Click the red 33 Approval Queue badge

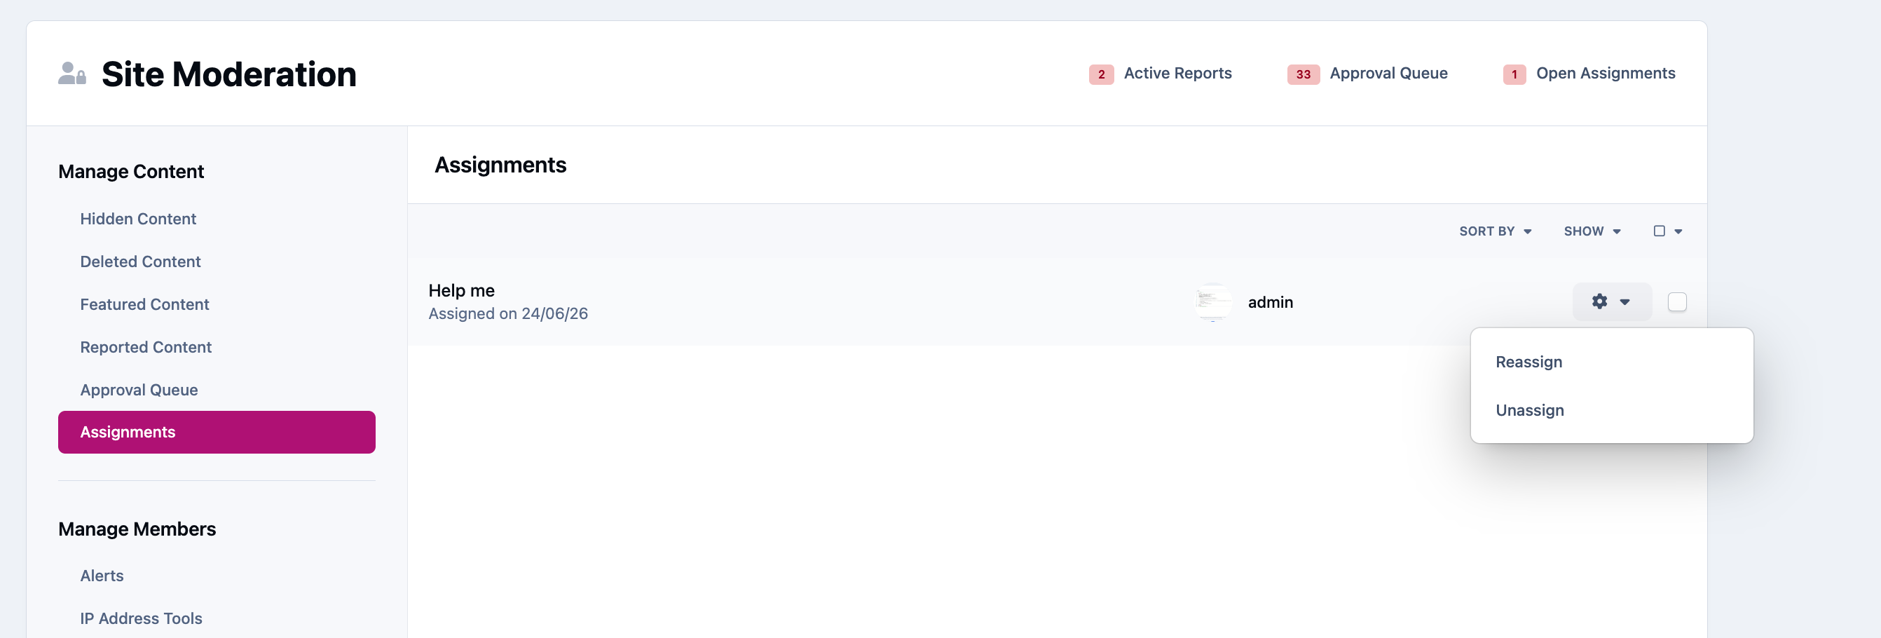(1304, 74)
